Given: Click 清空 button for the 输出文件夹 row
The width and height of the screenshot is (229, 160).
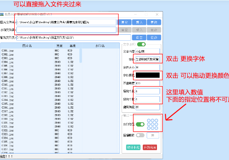Looking at the screenshot, I should tap(139, 37).
